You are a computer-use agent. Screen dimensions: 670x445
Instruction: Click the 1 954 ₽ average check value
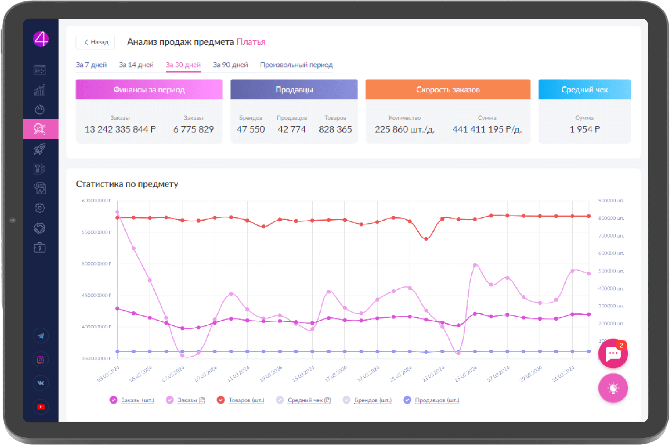pyautogui.click(x=585, y=129)
